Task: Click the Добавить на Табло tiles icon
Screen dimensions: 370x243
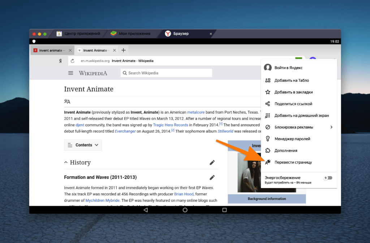Action: coord(268,81)
